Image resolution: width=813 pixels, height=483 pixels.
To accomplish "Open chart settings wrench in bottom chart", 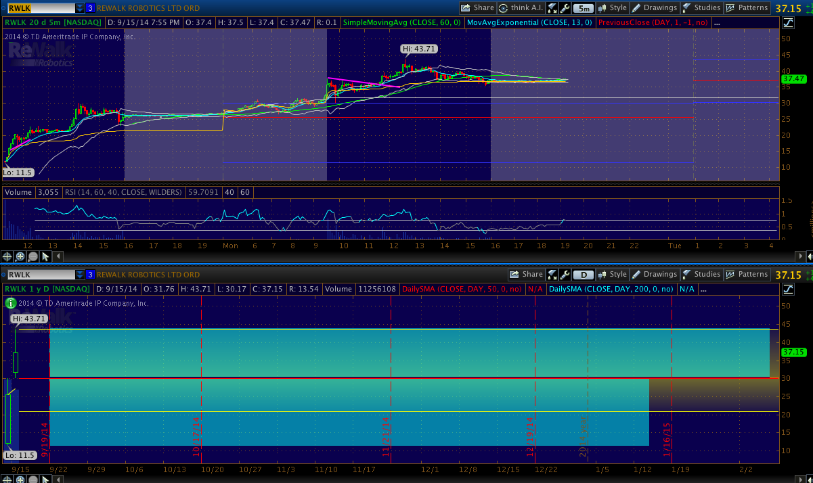I will [x=565, y=275].
